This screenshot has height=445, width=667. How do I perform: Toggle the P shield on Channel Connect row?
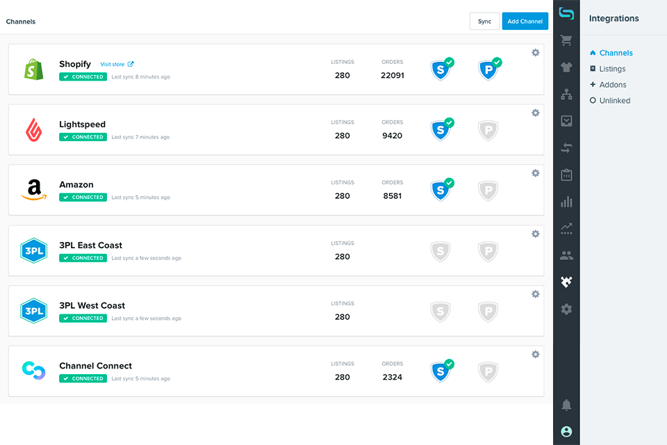(488, 371)
